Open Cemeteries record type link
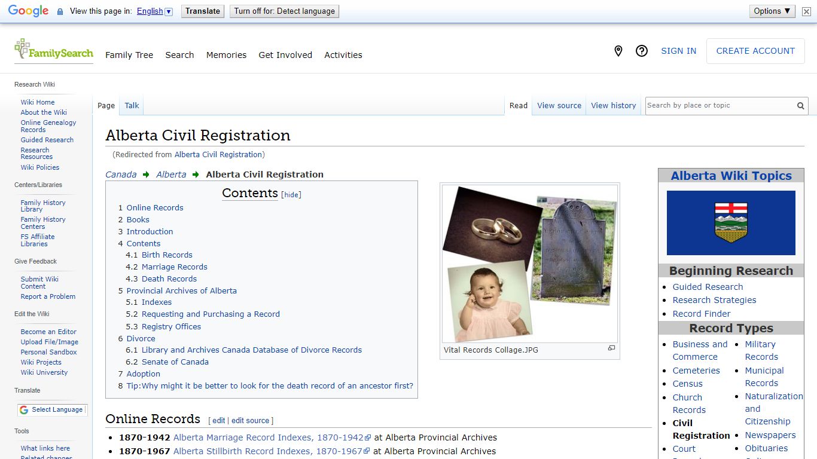This screenshot has width=817, height=459. point(696,371)
